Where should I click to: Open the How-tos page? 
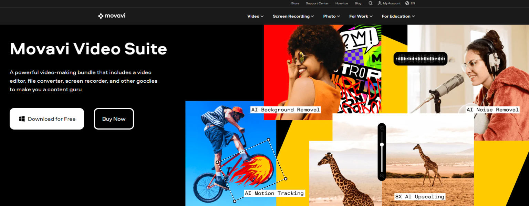341,3
